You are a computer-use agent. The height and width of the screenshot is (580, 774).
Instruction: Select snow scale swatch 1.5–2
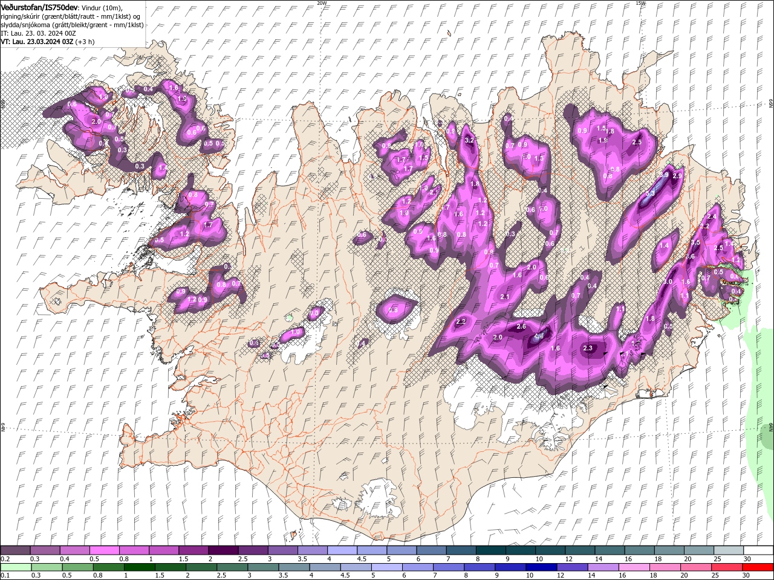(x=193, y=550)
